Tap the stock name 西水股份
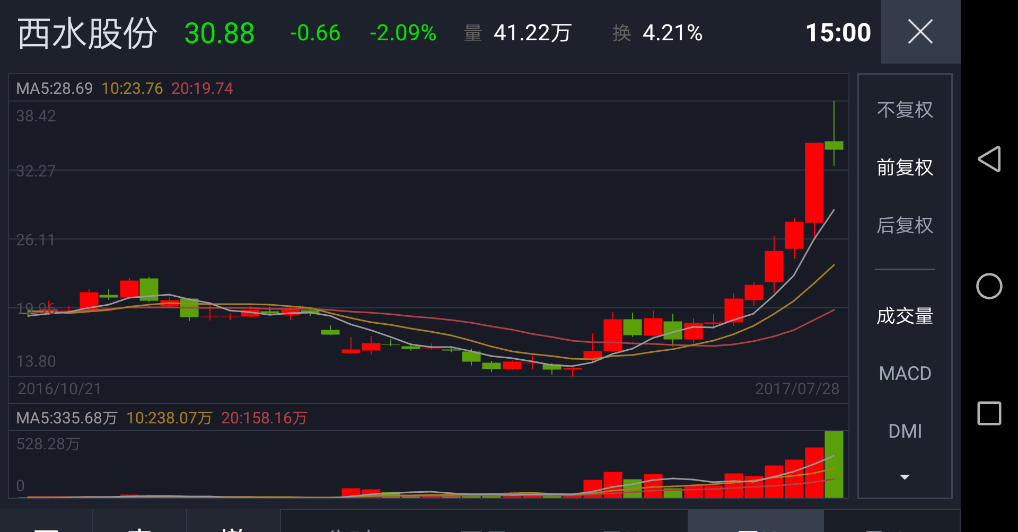 pos(87,33)
